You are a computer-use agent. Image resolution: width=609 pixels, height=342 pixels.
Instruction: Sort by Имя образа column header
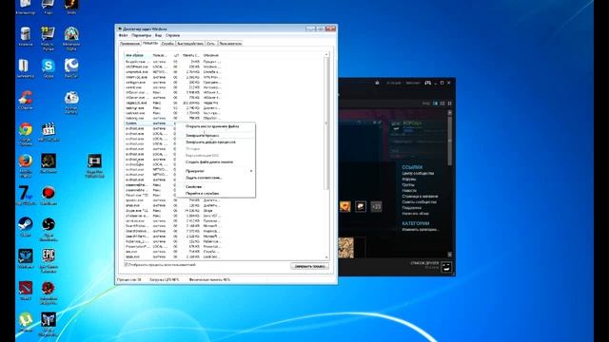[137, 55]
